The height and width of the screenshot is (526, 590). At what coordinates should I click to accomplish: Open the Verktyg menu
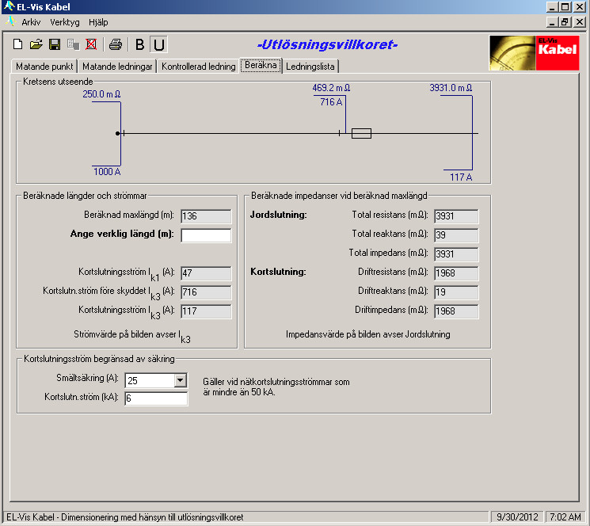point(65,22)
